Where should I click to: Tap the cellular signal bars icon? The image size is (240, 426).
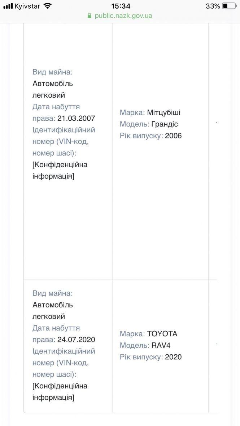8,6
